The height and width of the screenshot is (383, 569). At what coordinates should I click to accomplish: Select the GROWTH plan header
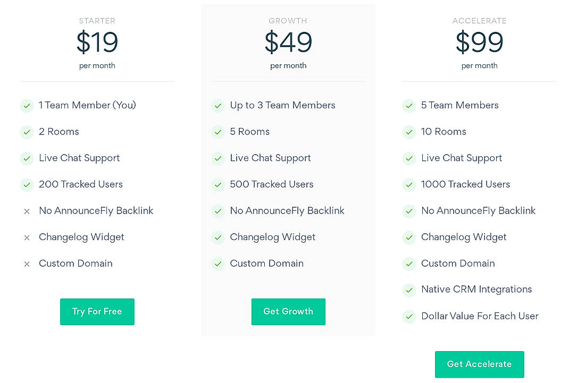point(288,21)
